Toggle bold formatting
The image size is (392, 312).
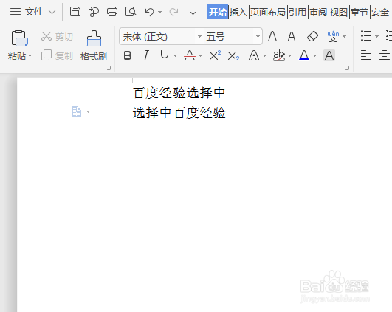pos(128,55)
